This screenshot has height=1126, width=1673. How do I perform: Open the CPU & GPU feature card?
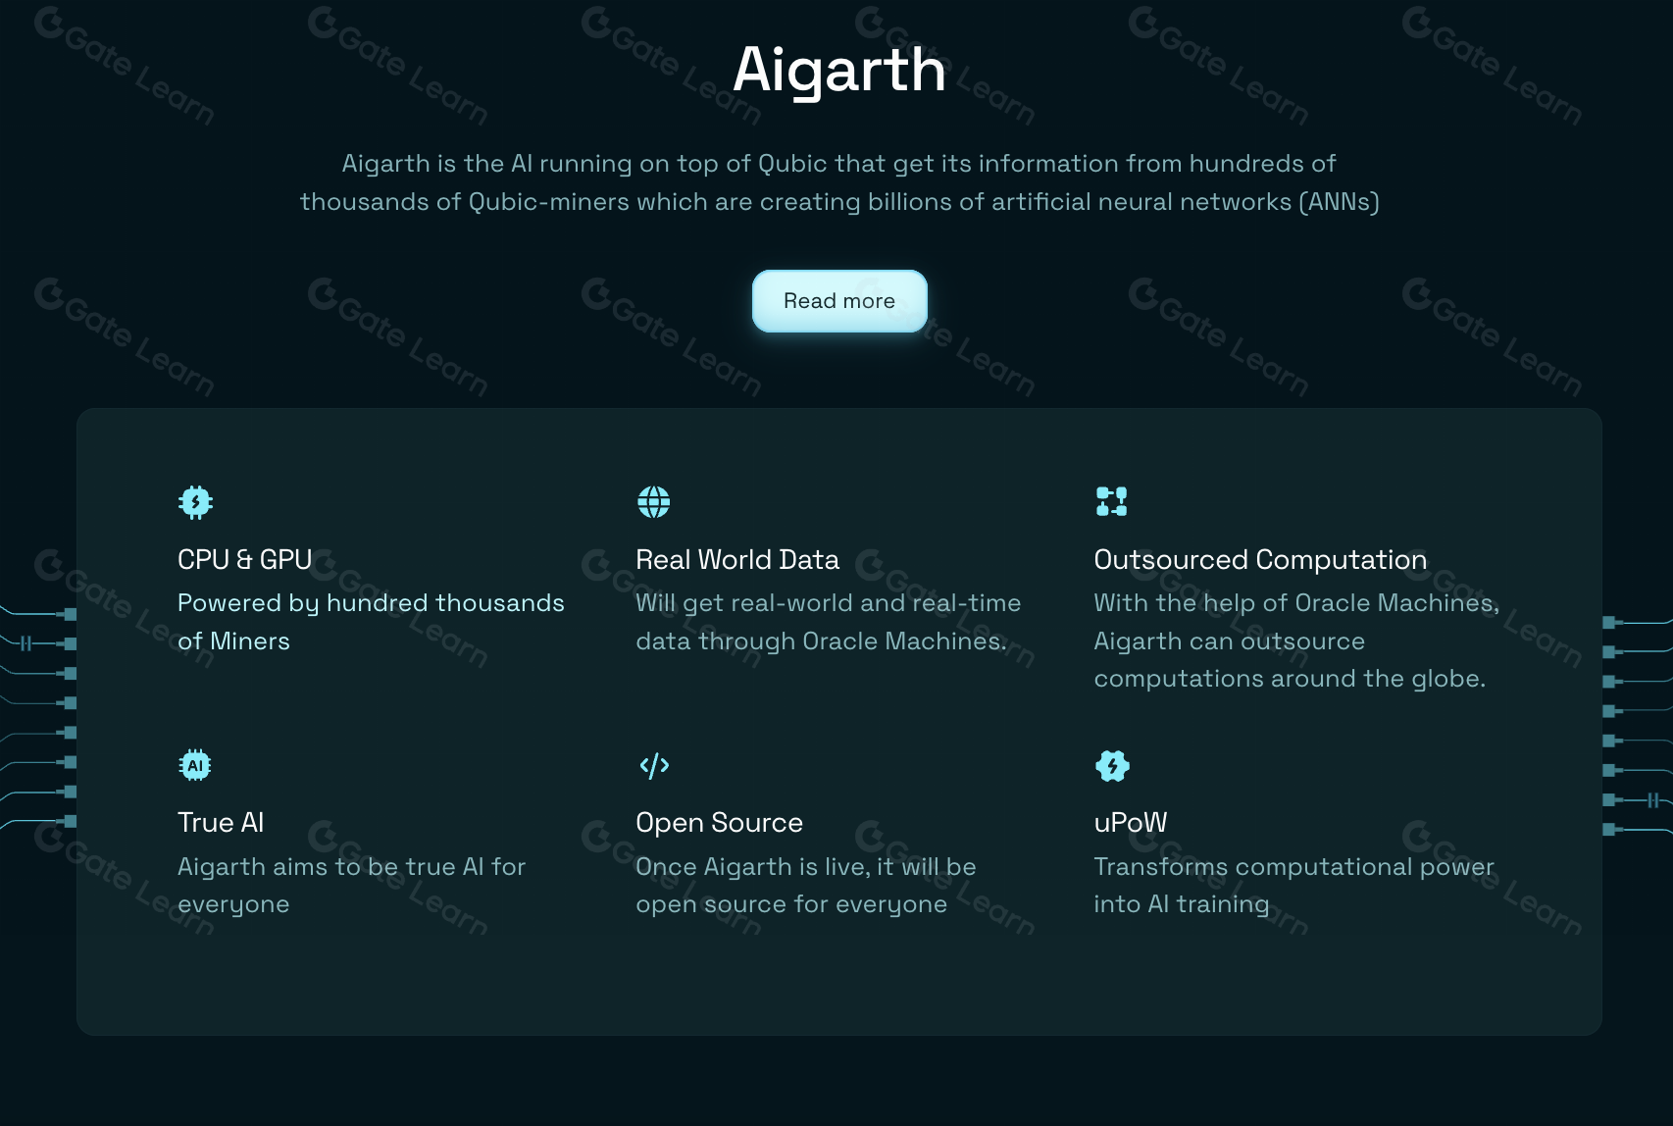(x=371, y=569)
